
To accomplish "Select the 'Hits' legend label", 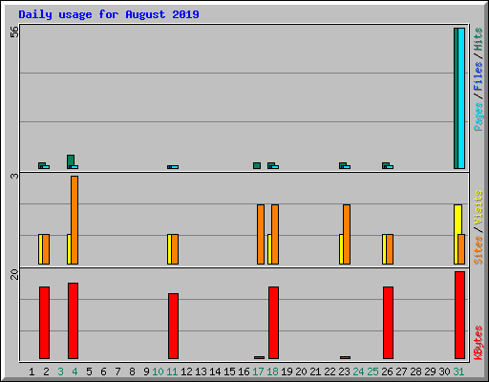I will (478, 39).
